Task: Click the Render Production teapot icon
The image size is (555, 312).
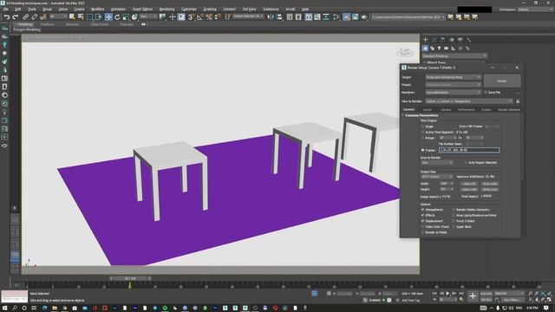Action: tap(364, 17)
